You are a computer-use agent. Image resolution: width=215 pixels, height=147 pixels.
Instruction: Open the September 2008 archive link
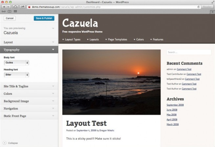click(175, 105)
